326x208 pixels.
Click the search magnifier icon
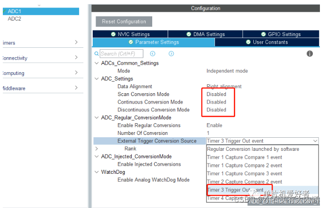[96, 54]
